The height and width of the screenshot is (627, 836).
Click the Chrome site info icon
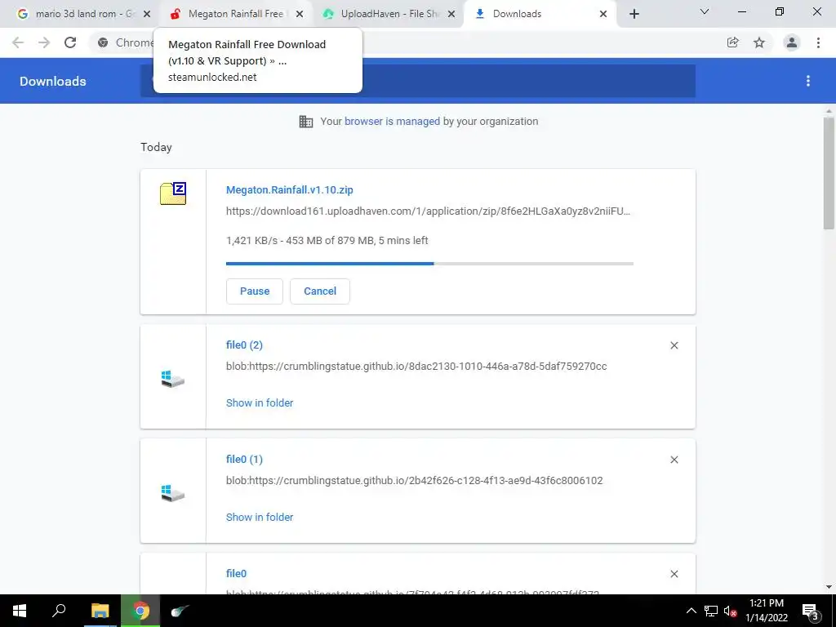click(x=103, y=42)
